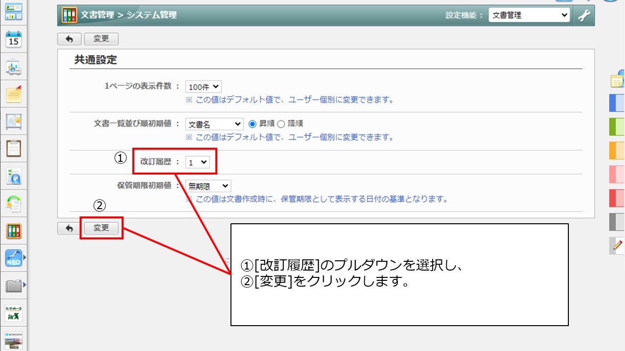625x351 pixels.
Task: Open the 改訂履歴 revision history dropdown
Action: [x=197, y=163]
